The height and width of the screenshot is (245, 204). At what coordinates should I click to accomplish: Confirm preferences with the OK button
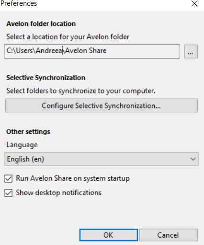point(109,235)
